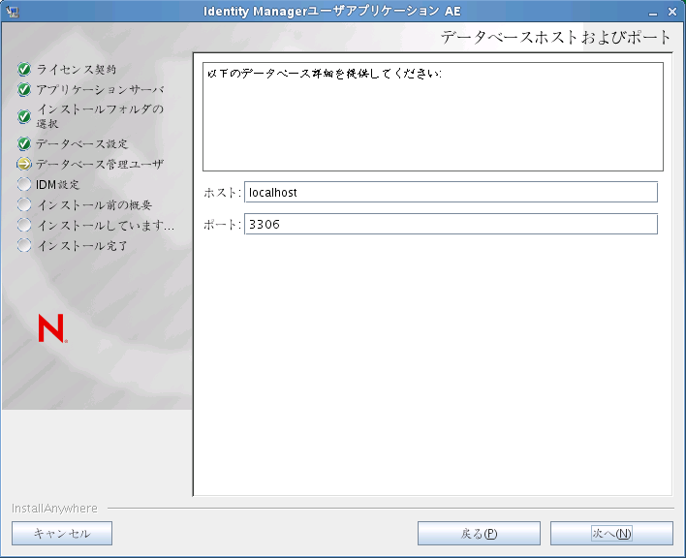Viewport: 686px width, 558px height.
Task: Click inside the database details description box
Action: click(x=433, y=117)
